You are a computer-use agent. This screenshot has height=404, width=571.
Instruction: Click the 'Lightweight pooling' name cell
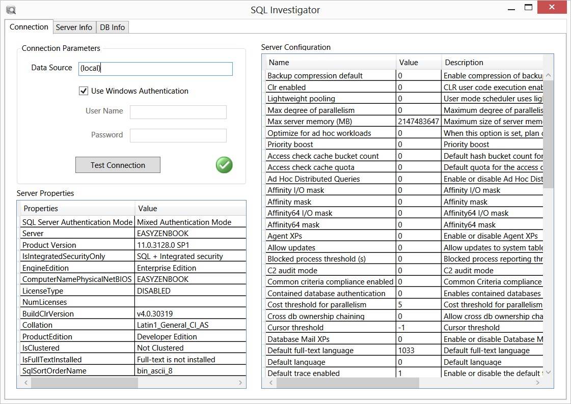click(331, 99)
